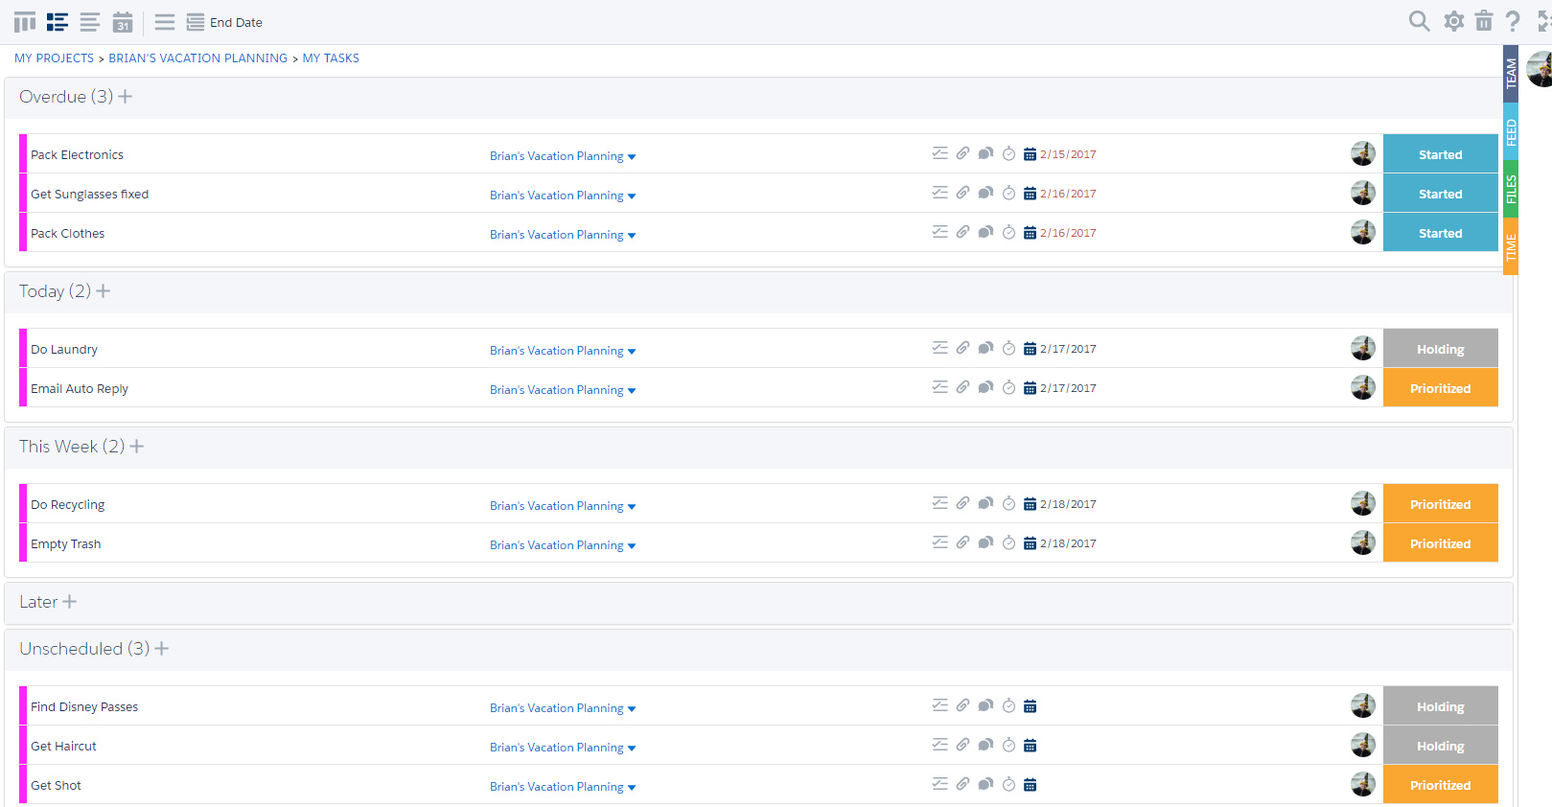
Task: Open the search magnifier icon
Action: [x=1419, y=21]
